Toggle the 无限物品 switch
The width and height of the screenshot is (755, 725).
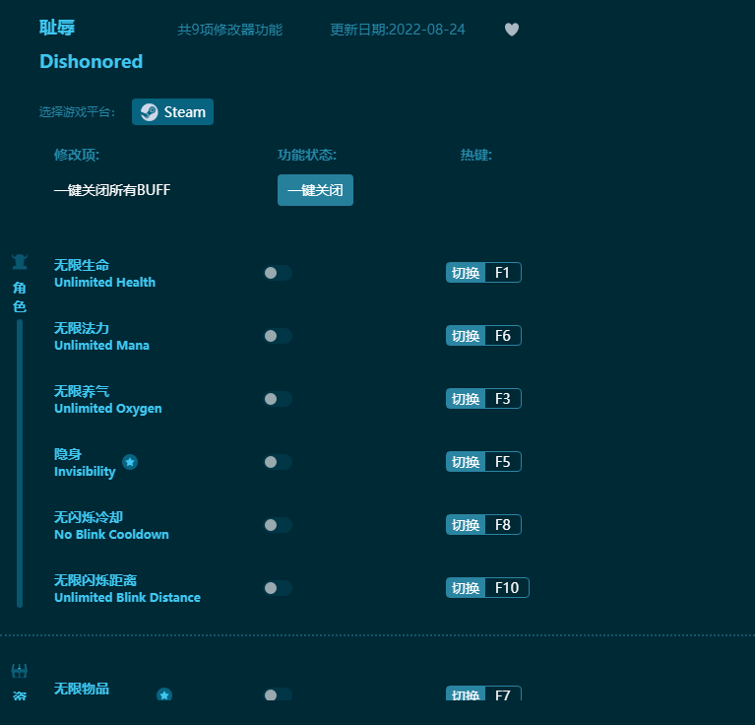[278, 694]
